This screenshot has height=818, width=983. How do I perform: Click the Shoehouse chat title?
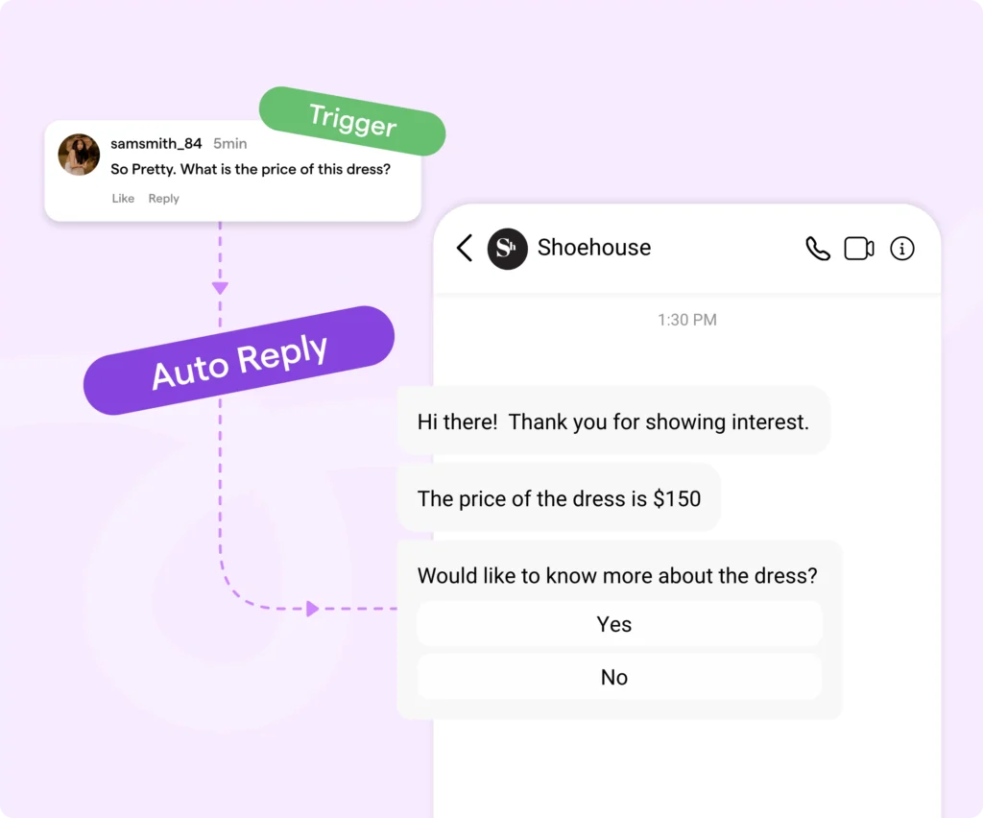(x=593, y=248)
